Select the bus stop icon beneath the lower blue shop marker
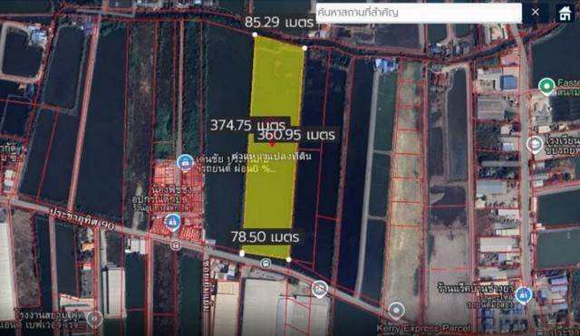 pos(176,245)
